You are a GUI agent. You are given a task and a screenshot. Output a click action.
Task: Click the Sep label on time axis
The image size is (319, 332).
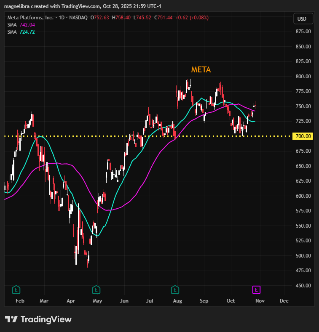tap(204, 301)
